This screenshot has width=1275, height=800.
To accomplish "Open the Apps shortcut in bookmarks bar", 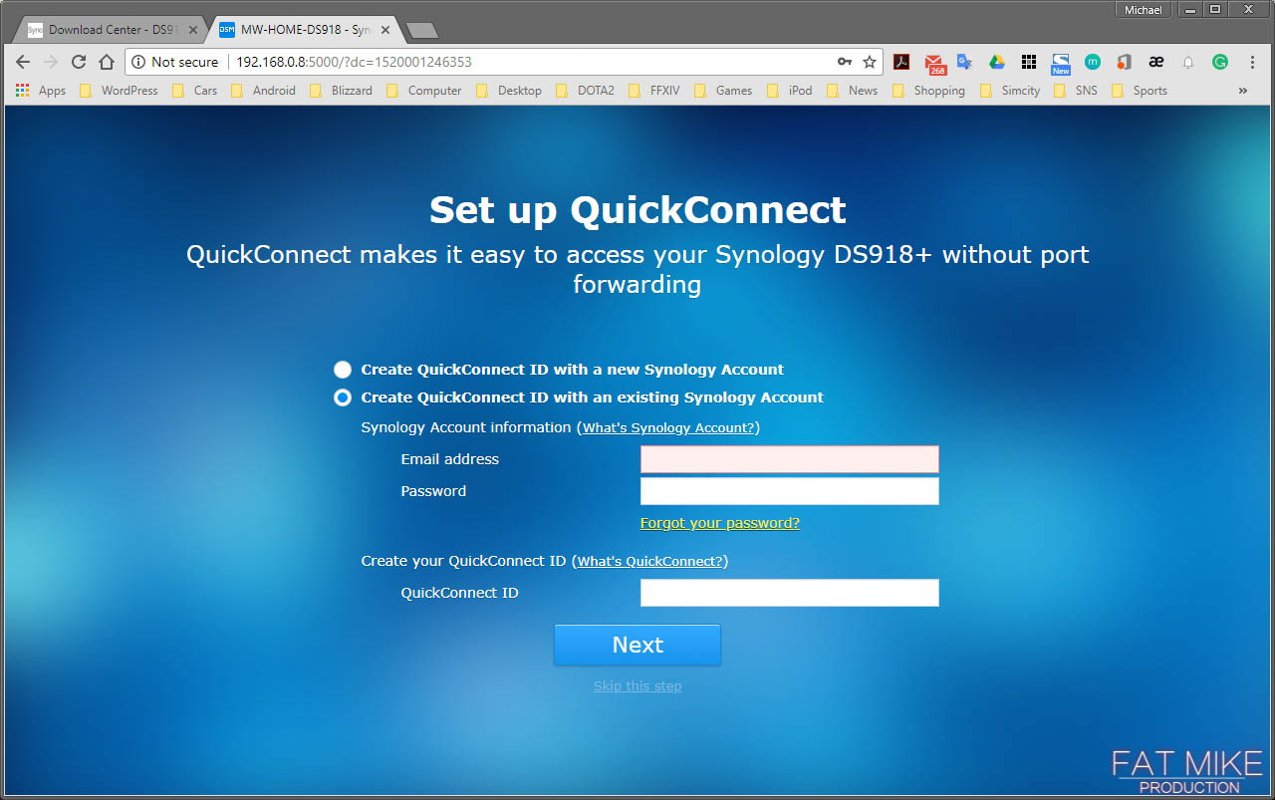I will point(41,90).
